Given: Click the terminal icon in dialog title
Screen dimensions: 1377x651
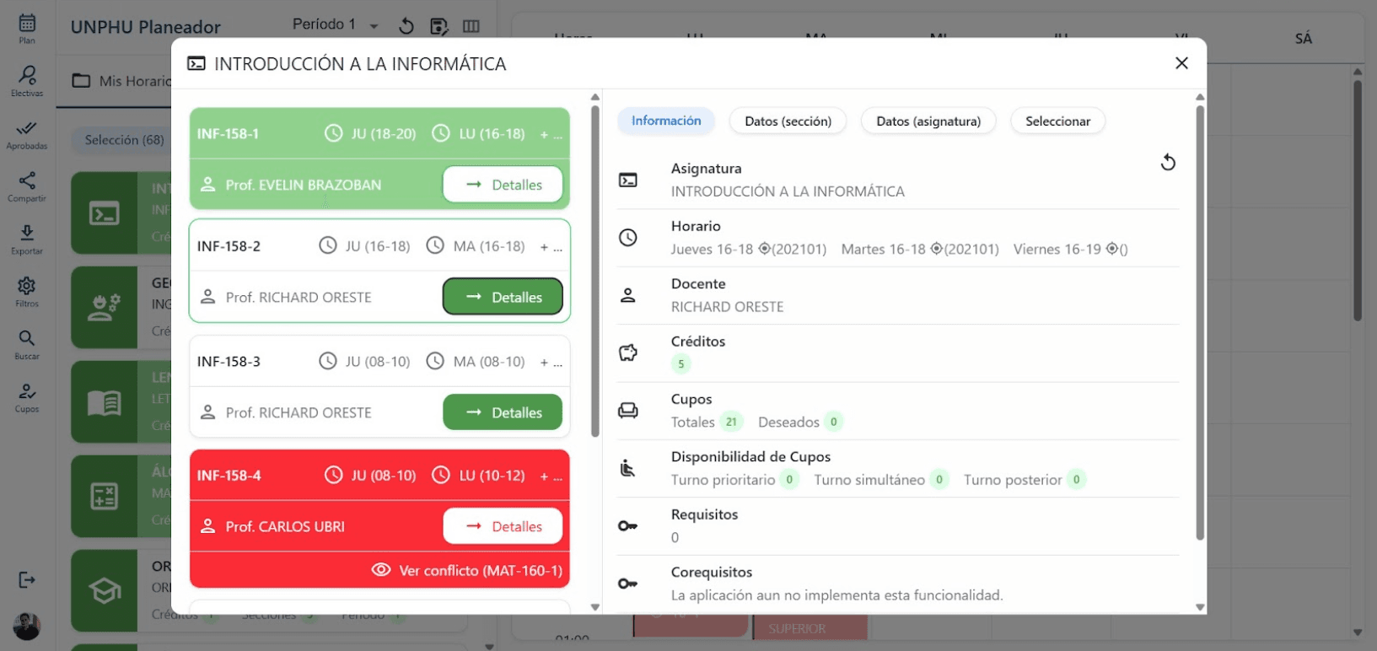Looking at the screenshot, I should point(196,63).
